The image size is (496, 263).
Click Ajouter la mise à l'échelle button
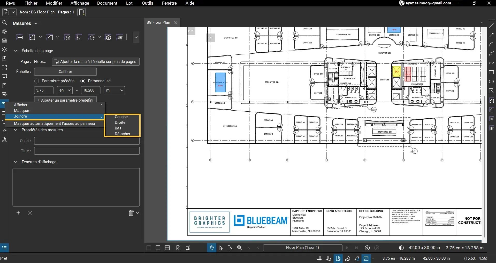95,62
